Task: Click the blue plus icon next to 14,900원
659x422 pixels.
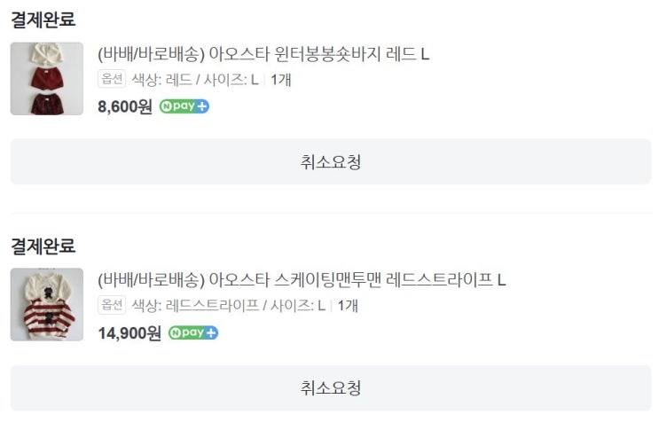Action: coord(211,333)
